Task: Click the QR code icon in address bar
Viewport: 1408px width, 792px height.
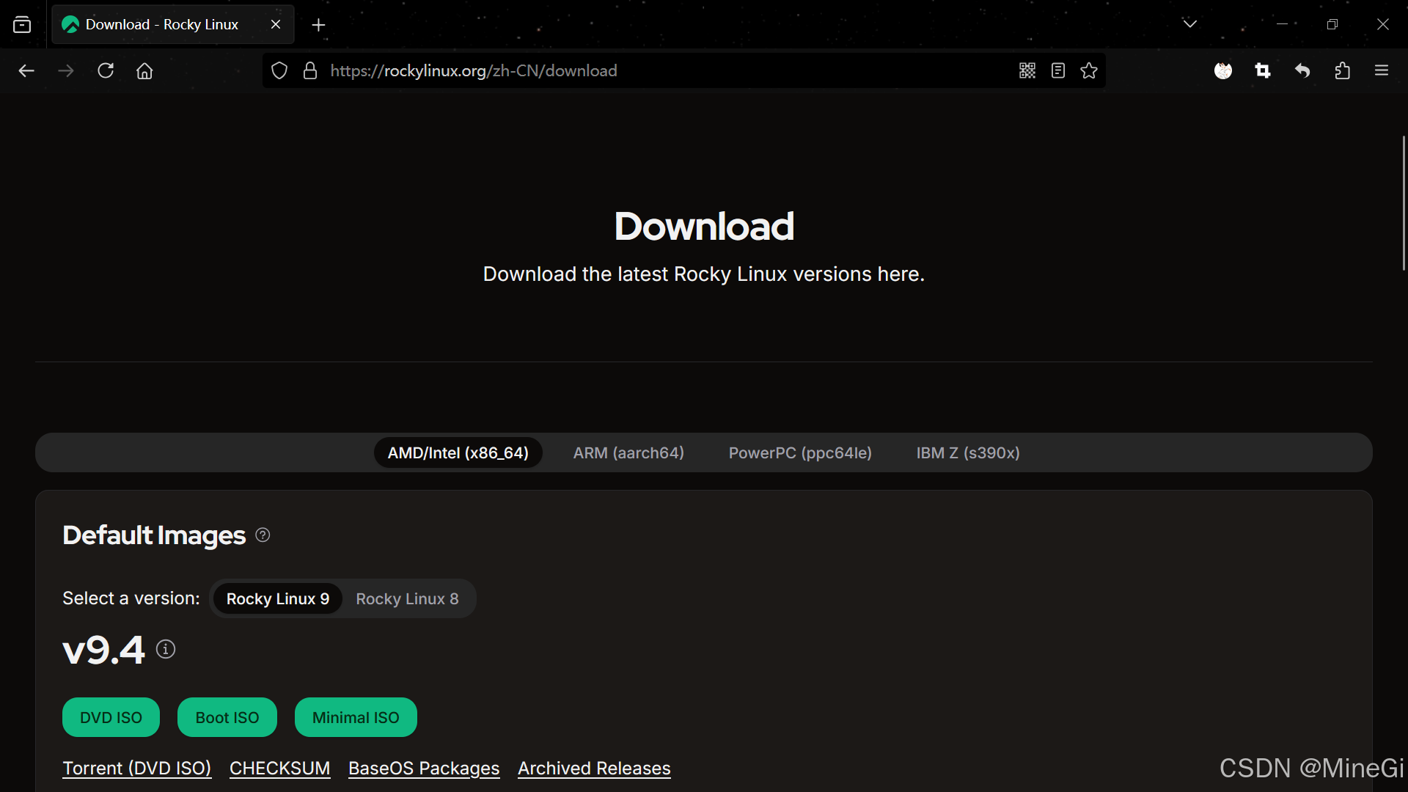Action: coord(1027,70)
